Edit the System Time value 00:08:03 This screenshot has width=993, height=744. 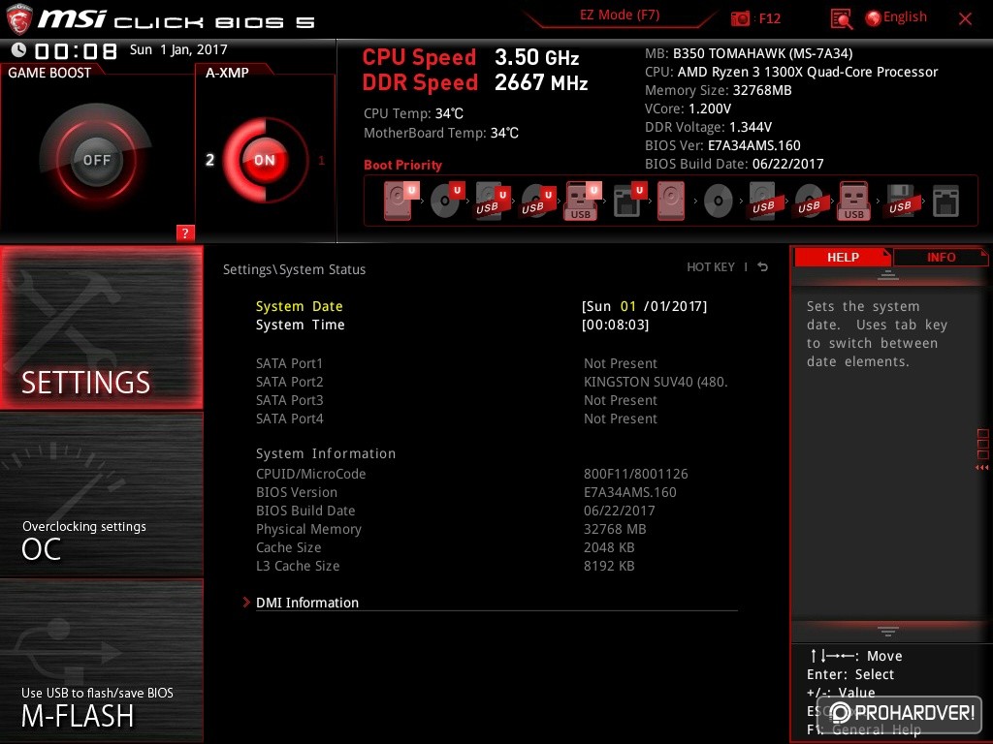[x=615, y=325]
